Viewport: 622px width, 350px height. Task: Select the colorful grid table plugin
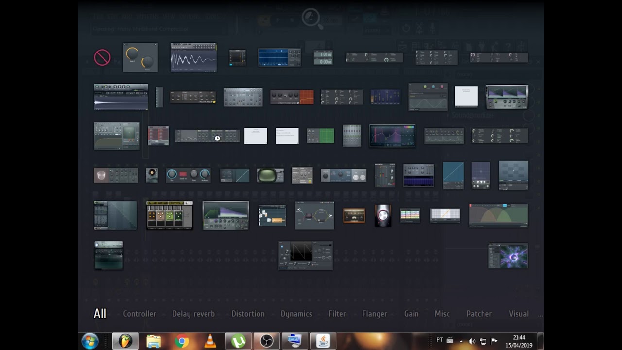410,215
